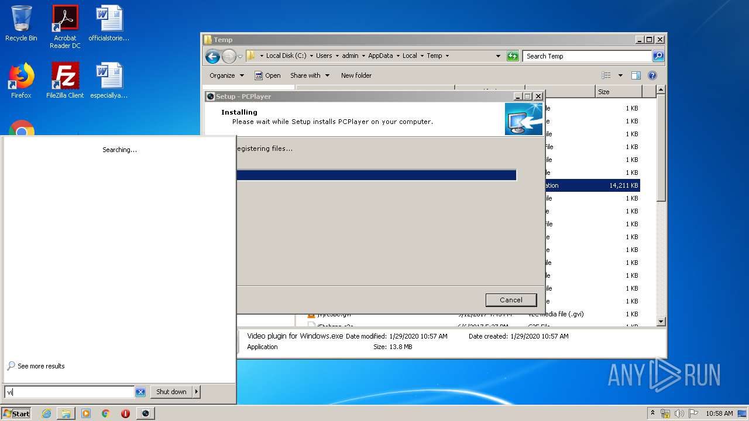Open Opera from the taskbar
The height and width of the screenshot is (421, 749).
125,413
